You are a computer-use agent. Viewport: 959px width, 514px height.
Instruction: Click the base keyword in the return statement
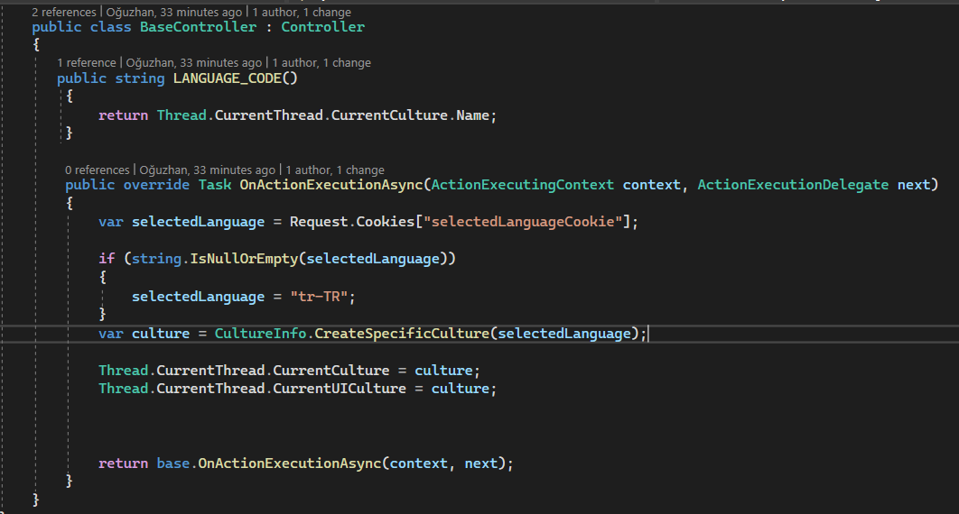pyautogui.click(x=173, y=464)
